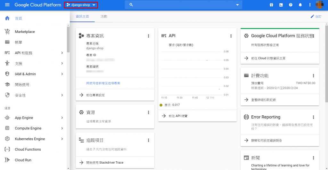Expand the 安全性 submenu chevron

[62, 95]
